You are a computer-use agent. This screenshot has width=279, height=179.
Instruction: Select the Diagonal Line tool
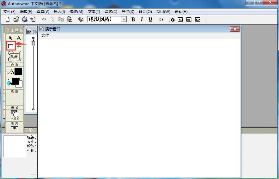19,53
